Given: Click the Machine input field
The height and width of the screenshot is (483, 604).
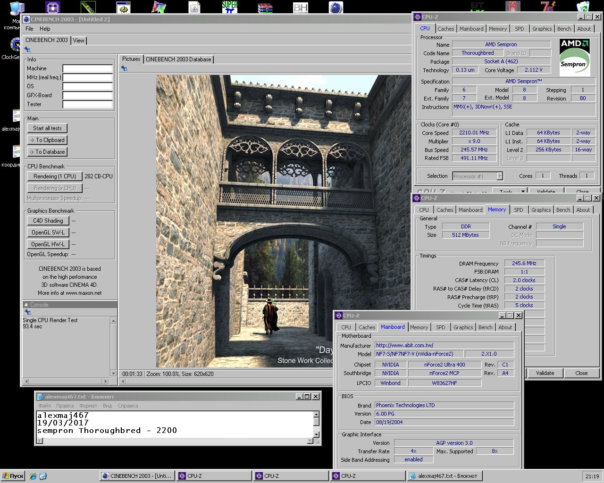Looking at the screenshot, I should [88, 68].
